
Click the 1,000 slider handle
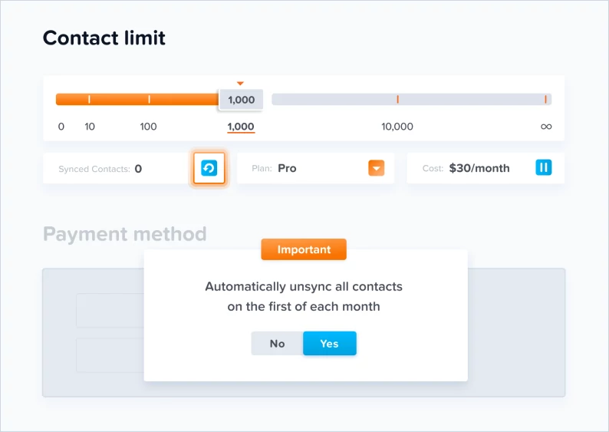[x=241, y=100]
